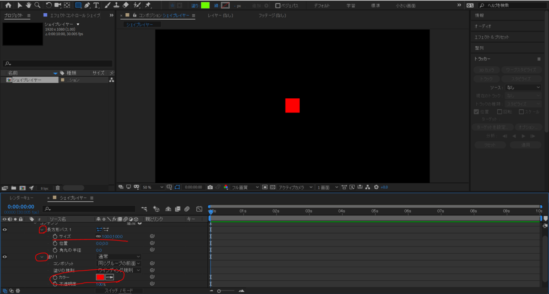Click the snapshot camera icon in viewer

[210, 187]
